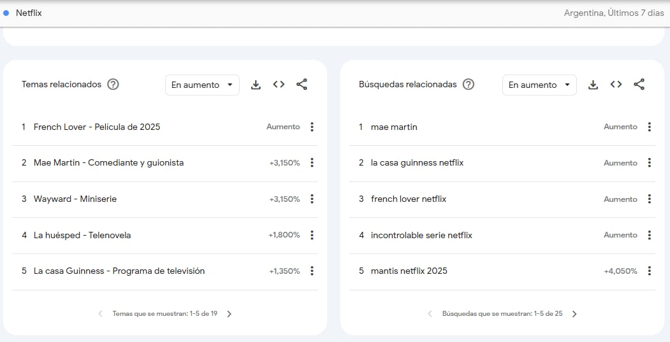Click the Temas relacionados heading
The image size is (670, 342).
[62, 84]
